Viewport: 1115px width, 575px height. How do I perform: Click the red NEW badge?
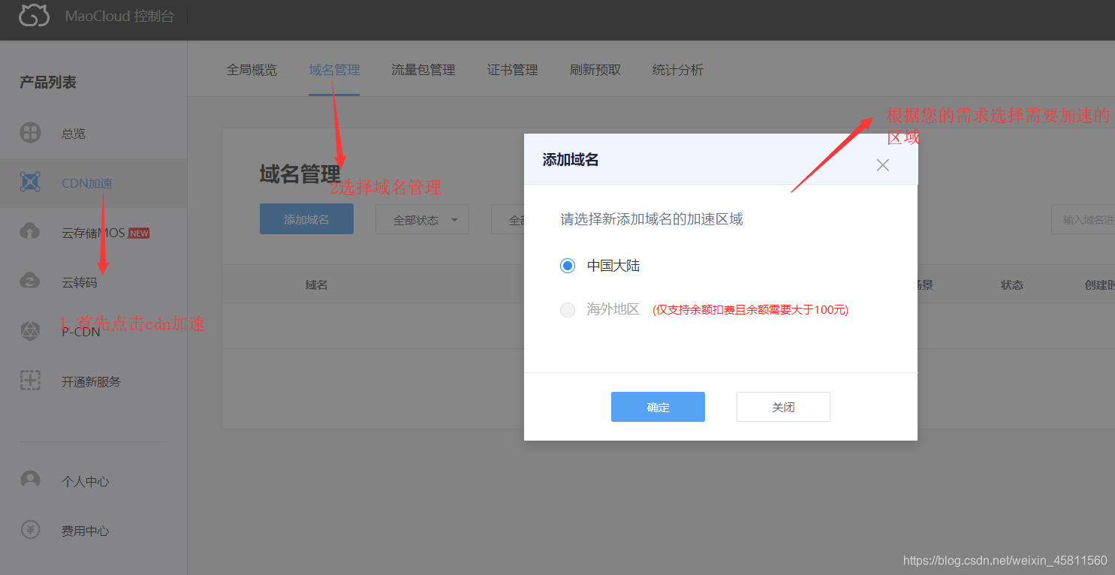(x=139, y=233)
